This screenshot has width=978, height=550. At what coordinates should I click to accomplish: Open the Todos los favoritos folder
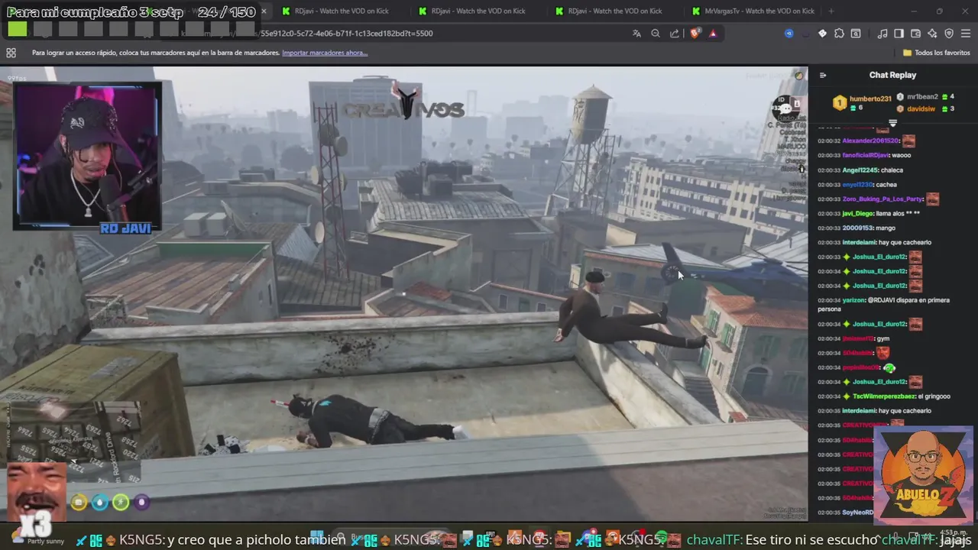937,53
